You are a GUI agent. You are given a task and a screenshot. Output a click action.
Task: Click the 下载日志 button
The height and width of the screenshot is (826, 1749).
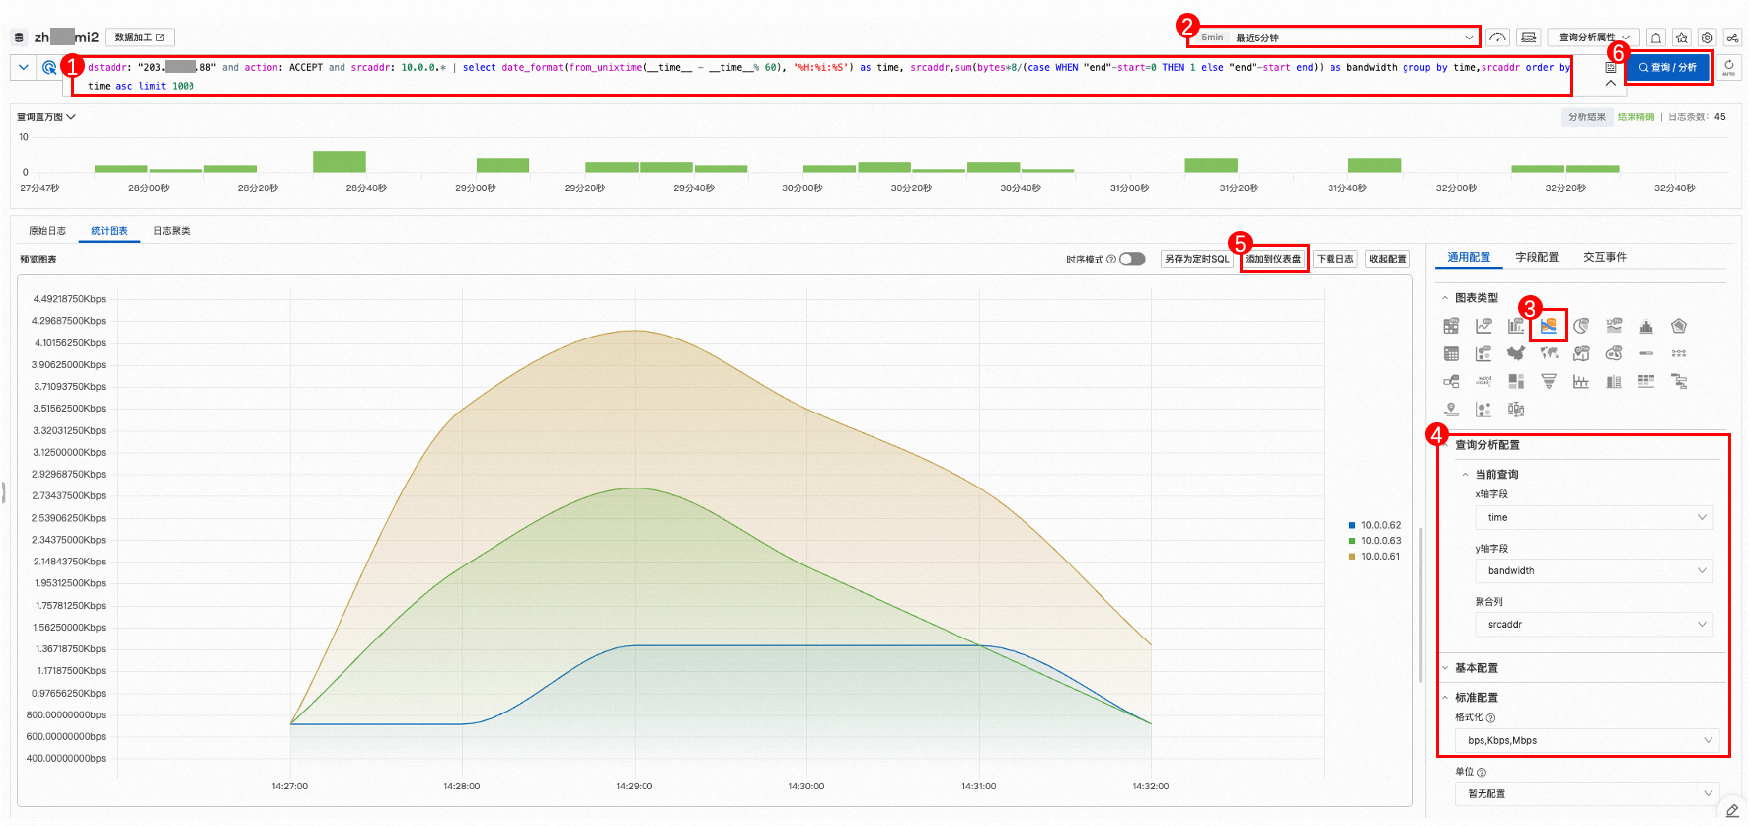click(x=1335, y=259)
